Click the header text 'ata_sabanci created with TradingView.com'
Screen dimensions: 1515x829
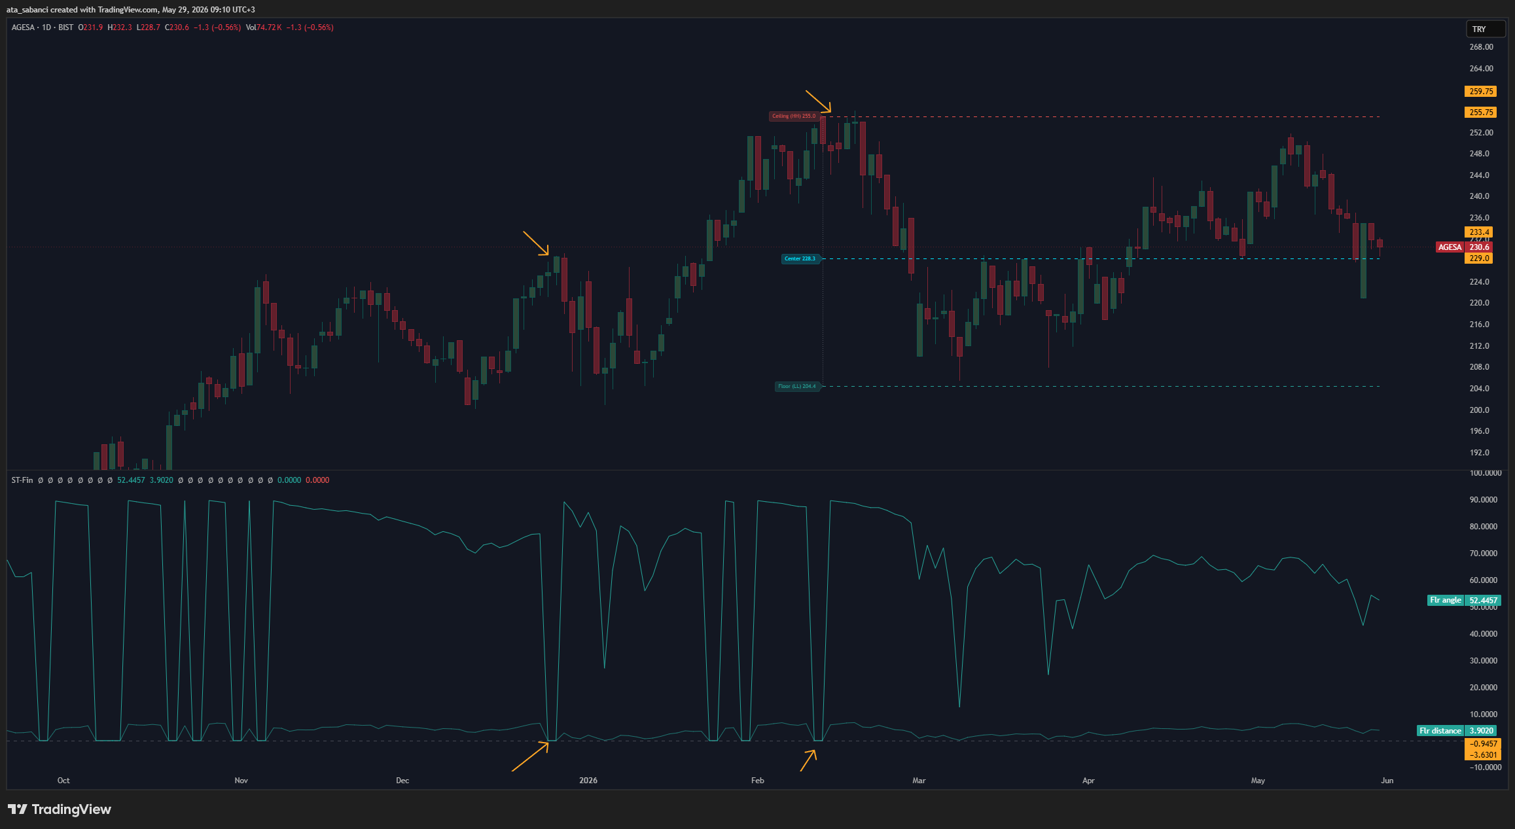click(82, 10)
